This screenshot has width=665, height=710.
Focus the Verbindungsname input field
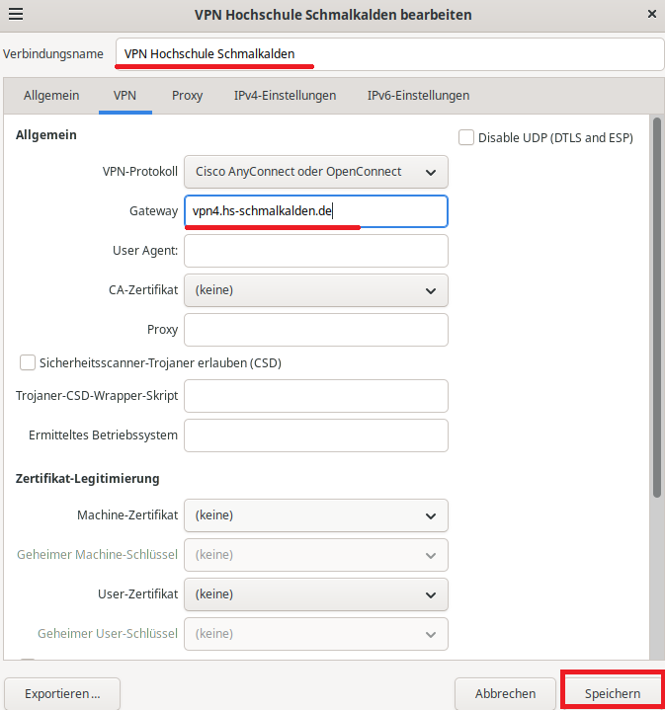389,54
